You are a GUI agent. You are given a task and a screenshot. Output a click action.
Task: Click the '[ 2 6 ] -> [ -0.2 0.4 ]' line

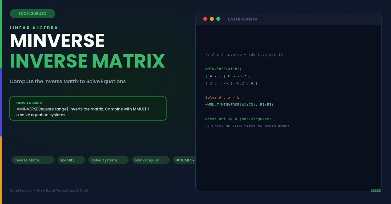tap(231, 83)
